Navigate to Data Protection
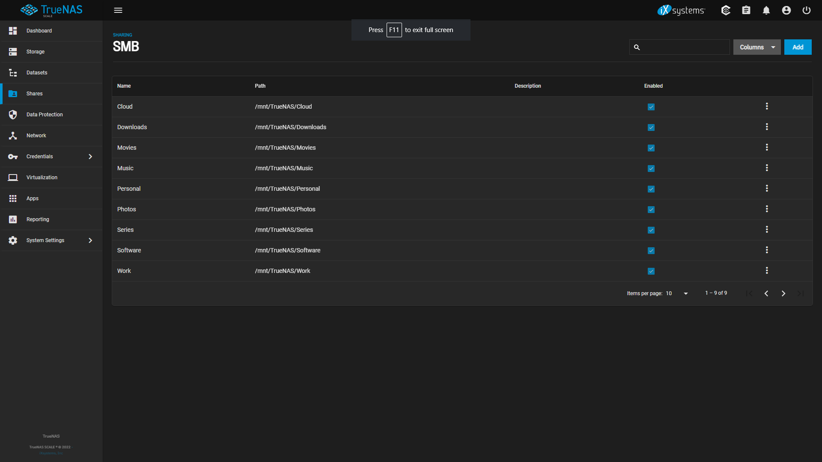The image size is (822, 462). pyautogui.click(x=45, y=115)
